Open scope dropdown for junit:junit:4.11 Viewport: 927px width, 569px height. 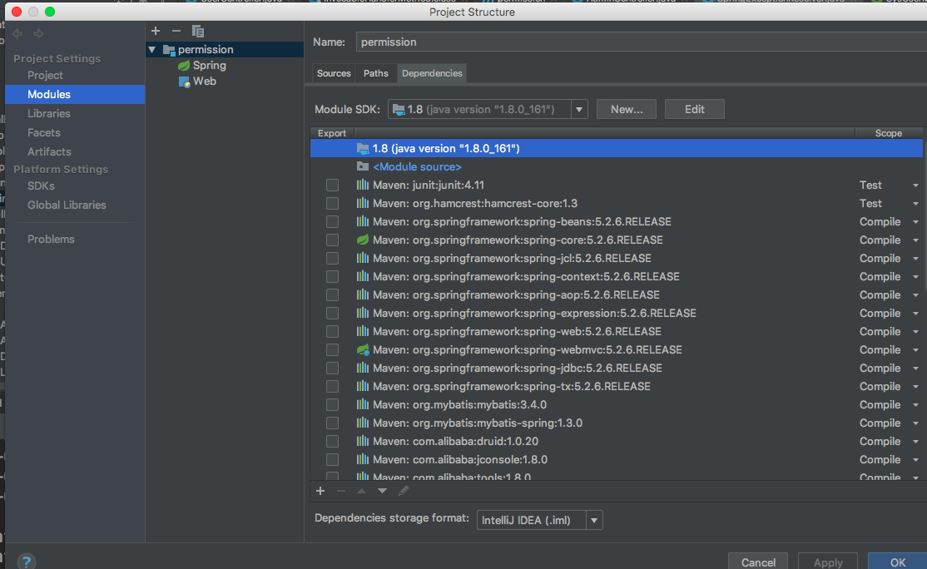click(x=915, y=186)
